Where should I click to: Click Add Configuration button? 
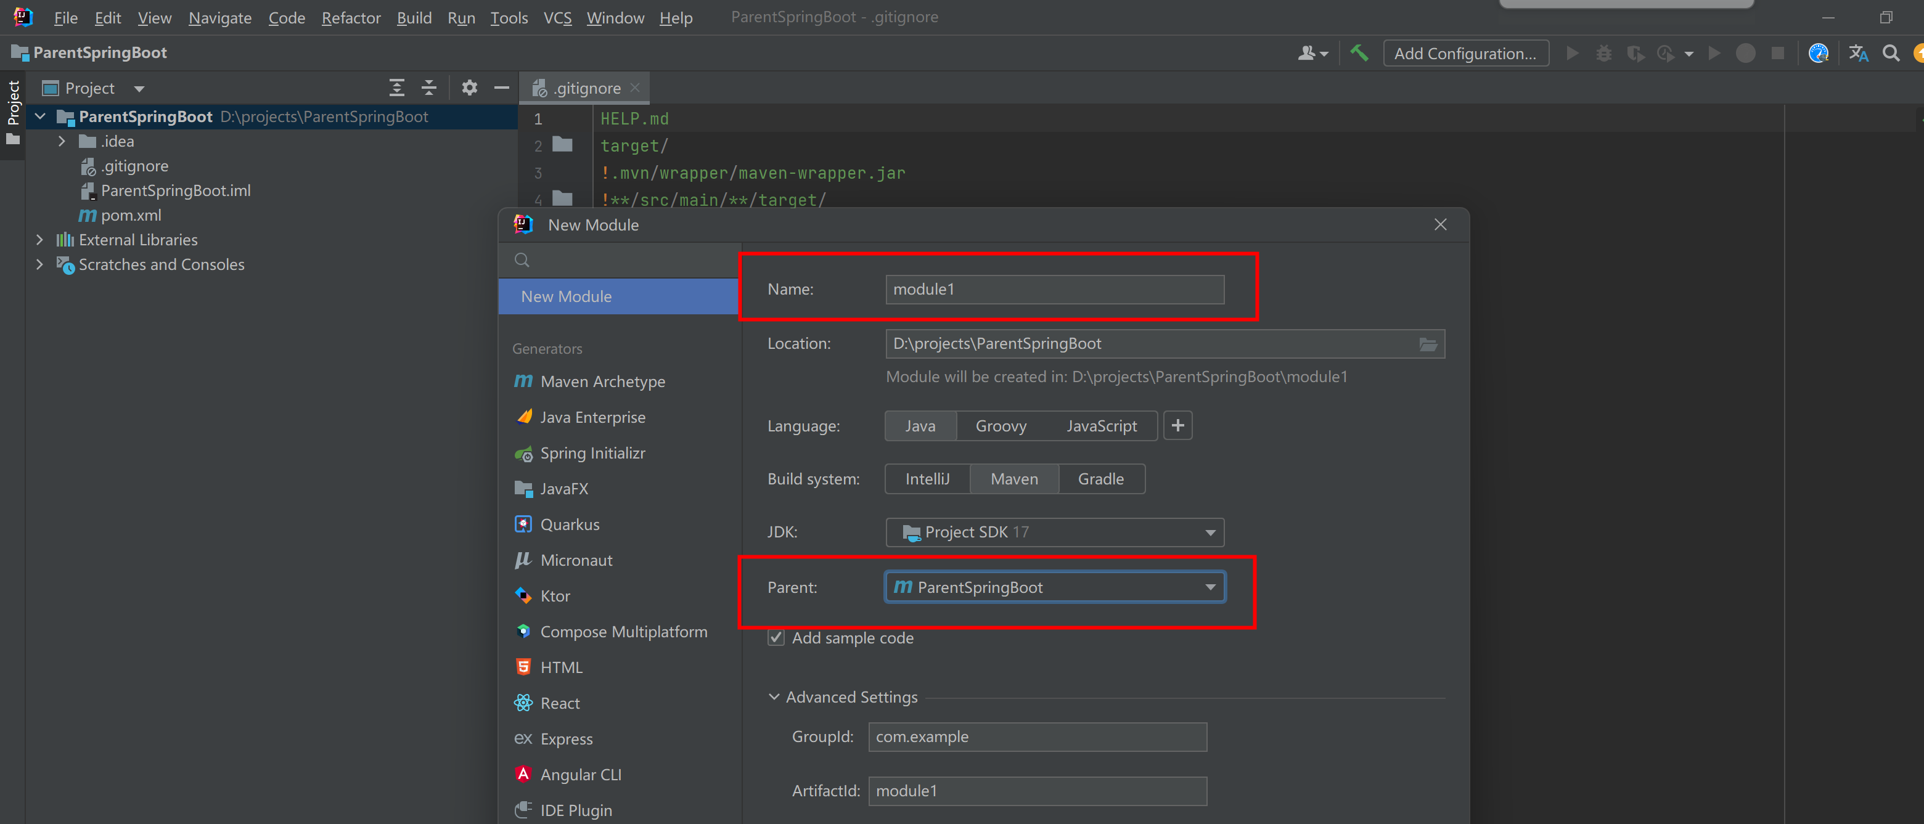pos(1465,53)
